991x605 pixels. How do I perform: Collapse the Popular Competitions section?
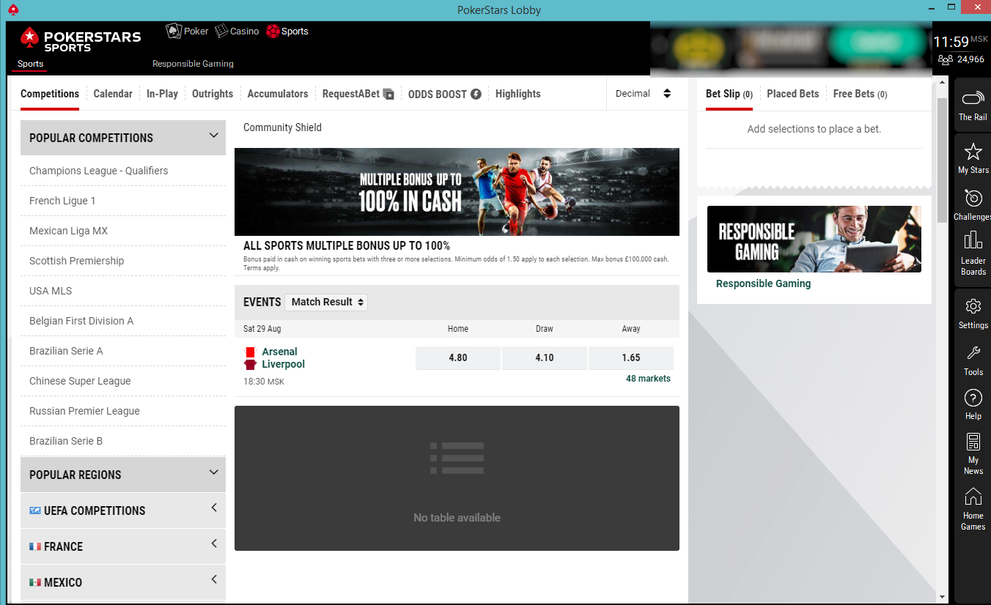click(x=213, y=136)
